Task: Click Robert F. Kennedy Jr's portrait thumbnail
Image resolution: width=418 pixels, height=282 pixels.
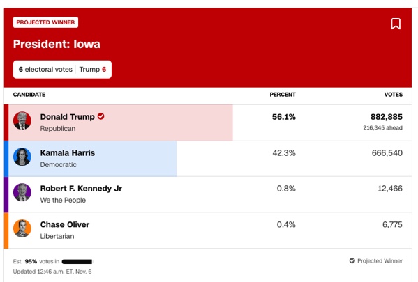Action: click(22, 192)
